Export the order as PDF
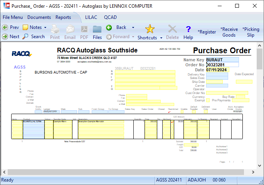 click(x=84, y=32)
